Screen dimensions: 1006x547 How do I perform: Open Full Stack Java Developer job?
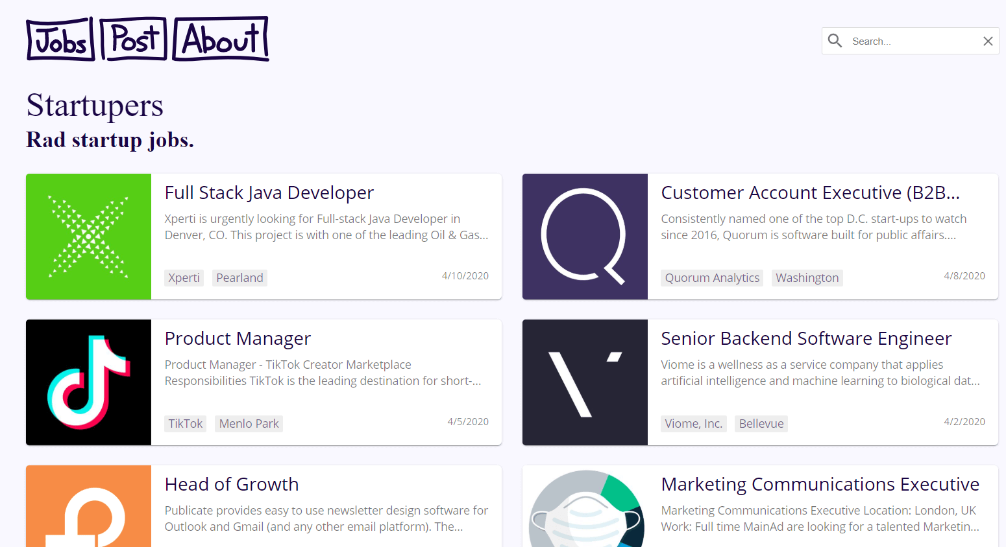pyautogui.click(x=269, y=192)
